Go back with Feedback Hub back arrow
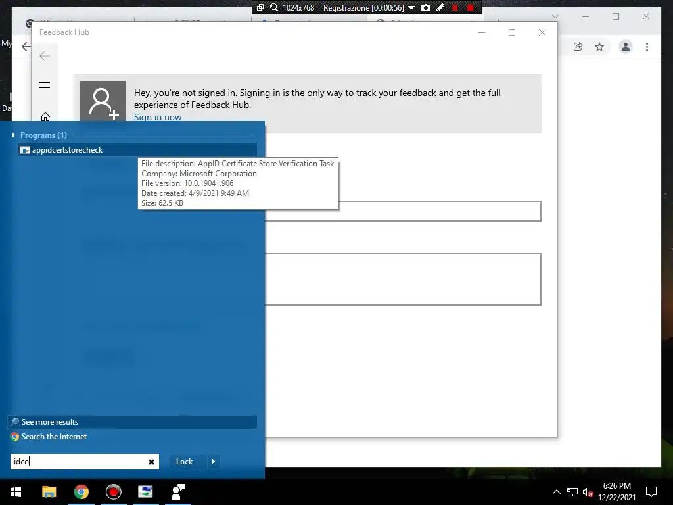673x505 pixels. coord(45,56)
